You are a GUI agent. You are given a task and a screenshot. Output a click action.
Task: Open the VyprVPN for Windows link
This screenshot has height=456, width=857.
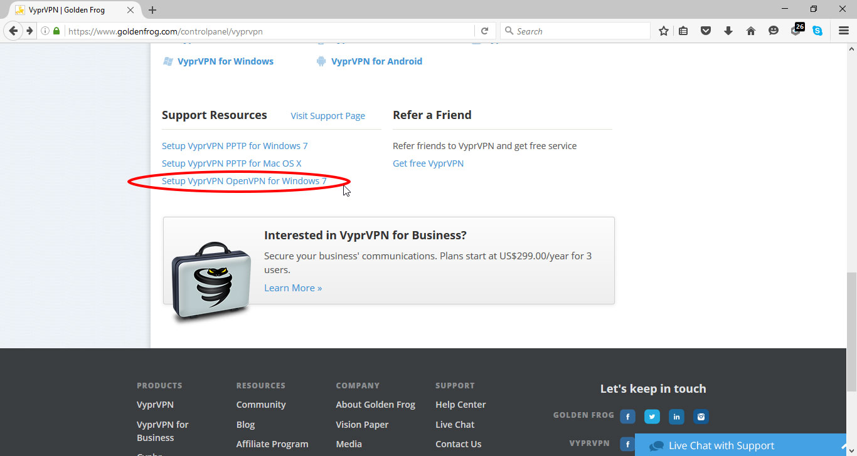tap(225, 61)
